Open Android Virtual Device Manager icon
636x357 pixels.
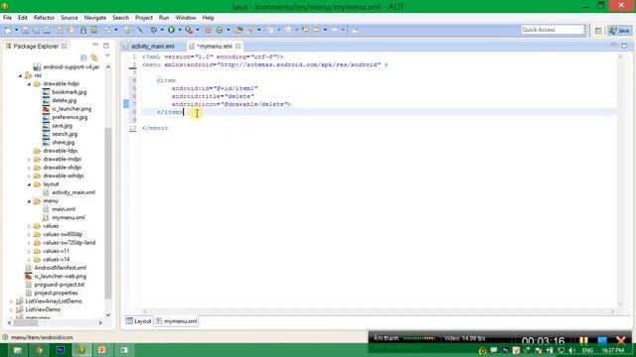tap(93, 30)
